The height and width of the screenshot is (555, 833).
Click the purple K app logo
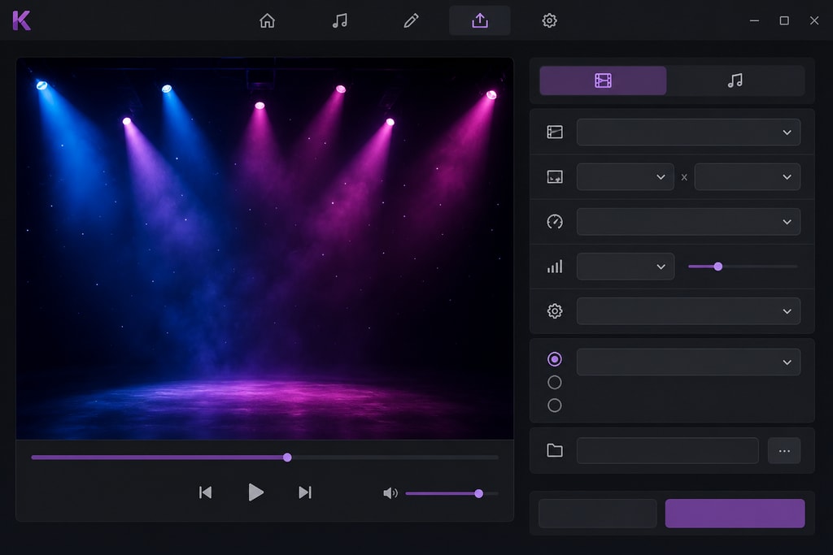pos(22,20)
